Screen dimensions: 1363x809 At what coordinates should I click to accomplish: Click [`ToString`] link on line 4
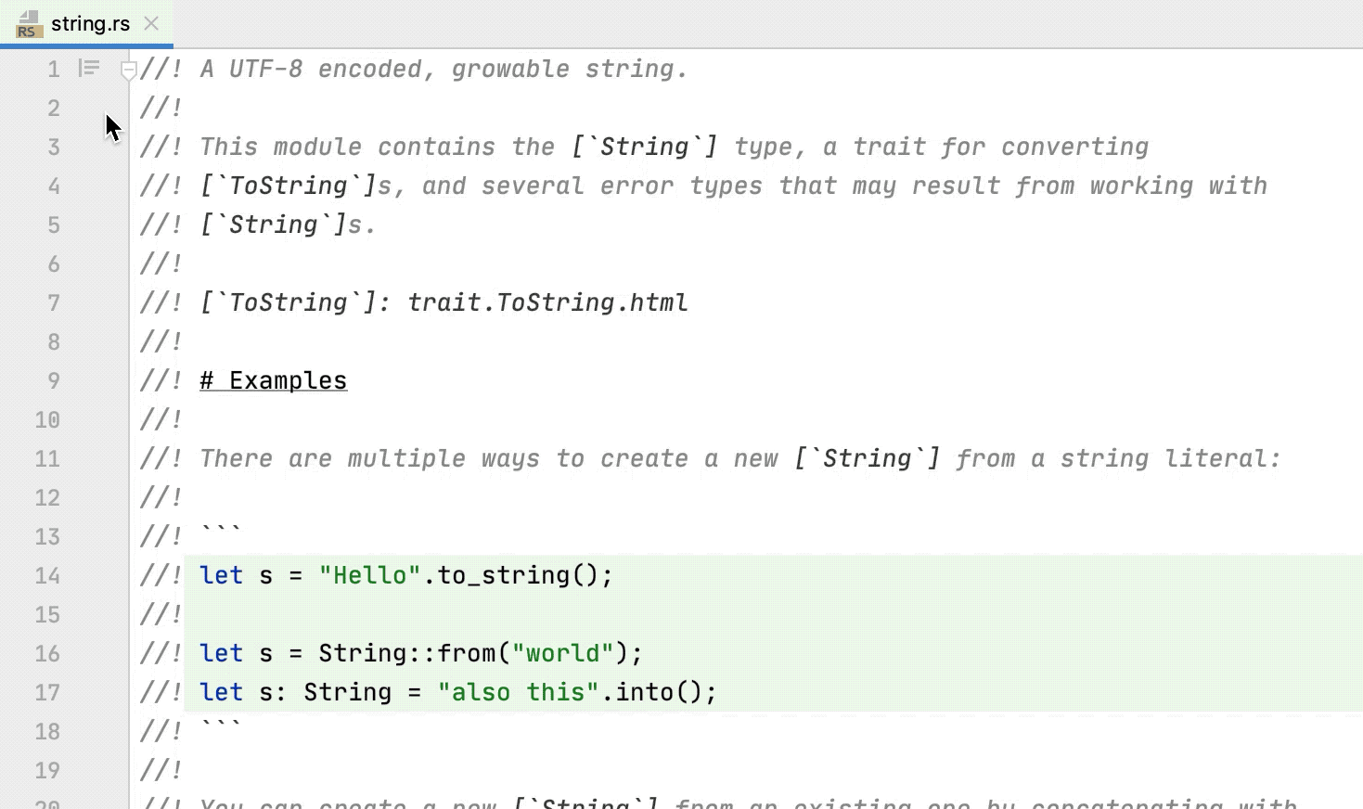click(x=289, y=186)
